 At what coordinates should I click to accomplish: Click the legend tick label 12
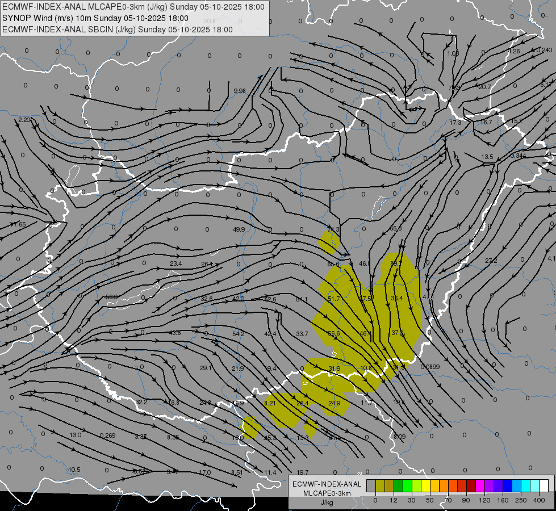click(x=393, y=500)
